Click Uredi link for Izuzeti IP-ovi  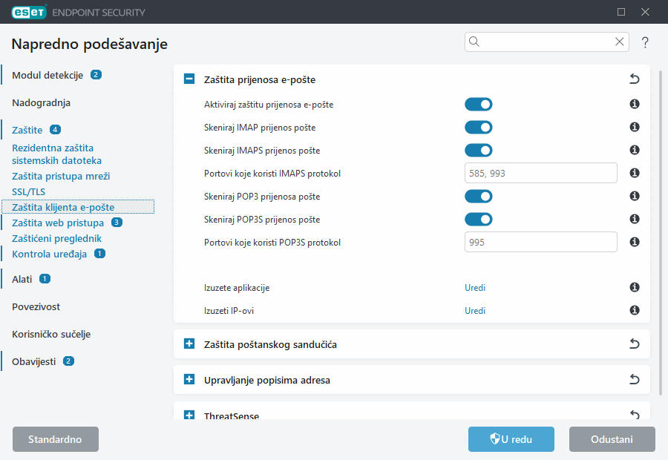475,311
